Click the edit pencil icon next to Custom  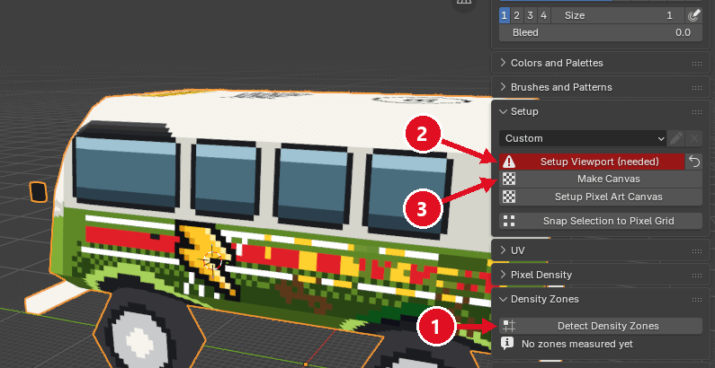(675, 138)
